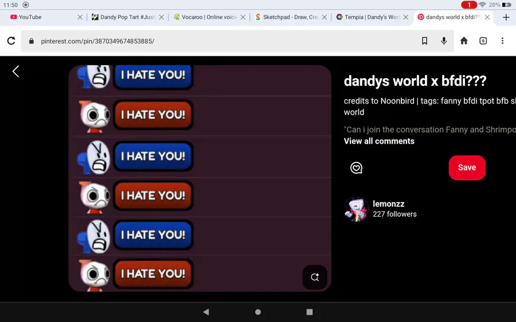The height and width of the screenshot is (322, 516).
Task: Tap the credits to Noonbird description text
Action: [x=430, y=106]
